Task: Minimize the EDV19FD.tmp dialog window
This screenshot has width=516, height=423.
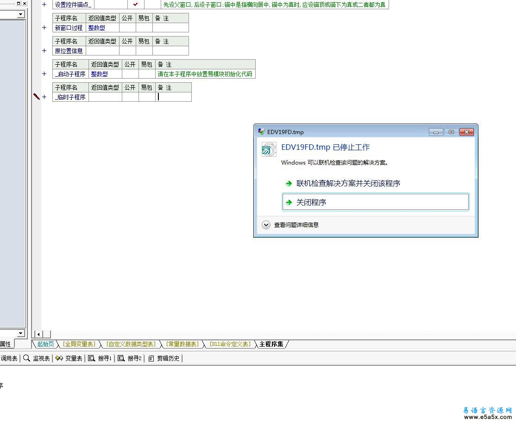Action: 436,132
